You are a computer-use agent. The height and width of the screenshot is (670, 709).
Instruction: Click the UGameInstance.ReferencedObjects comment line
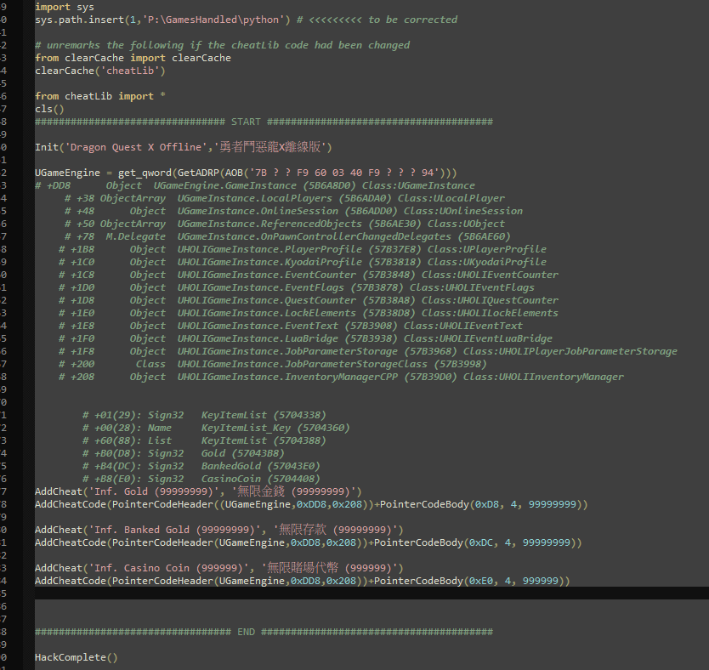click(x=285, y=224)
